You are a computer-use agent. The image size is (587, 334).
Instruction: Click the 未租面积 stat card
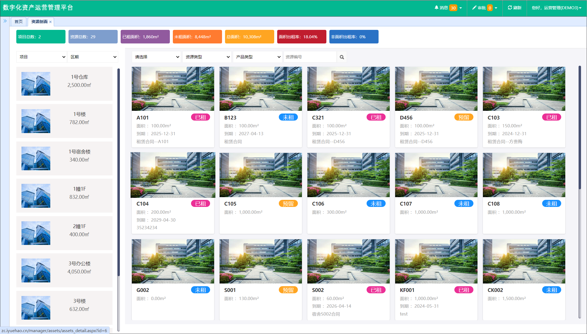pos(197,37)
